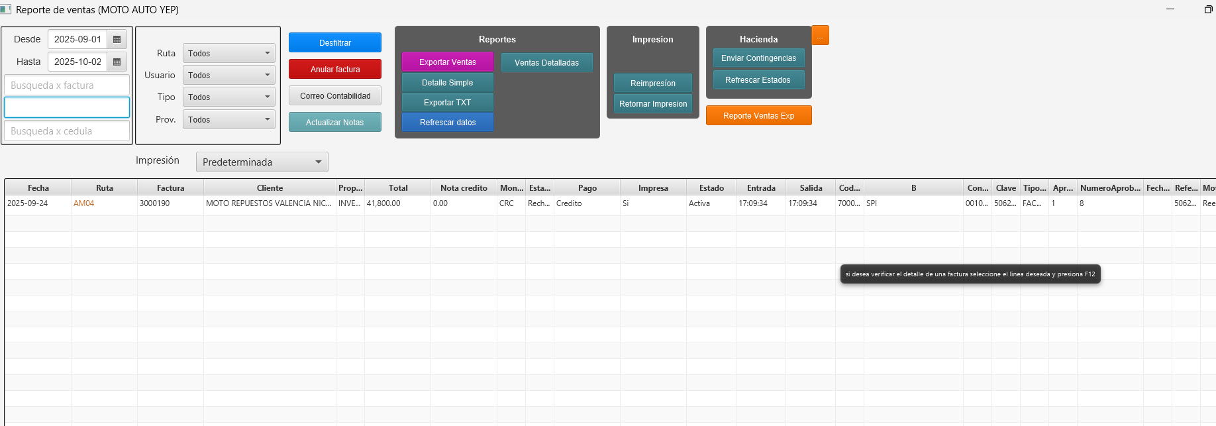Select the invoice row 3000190
The width and height of the screenshot is (1216, 426).
(170, 203)
